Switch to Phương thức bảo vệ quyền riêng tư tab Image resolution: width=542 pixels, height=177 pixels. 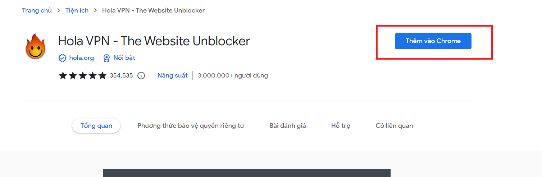[x=191, y=126]
